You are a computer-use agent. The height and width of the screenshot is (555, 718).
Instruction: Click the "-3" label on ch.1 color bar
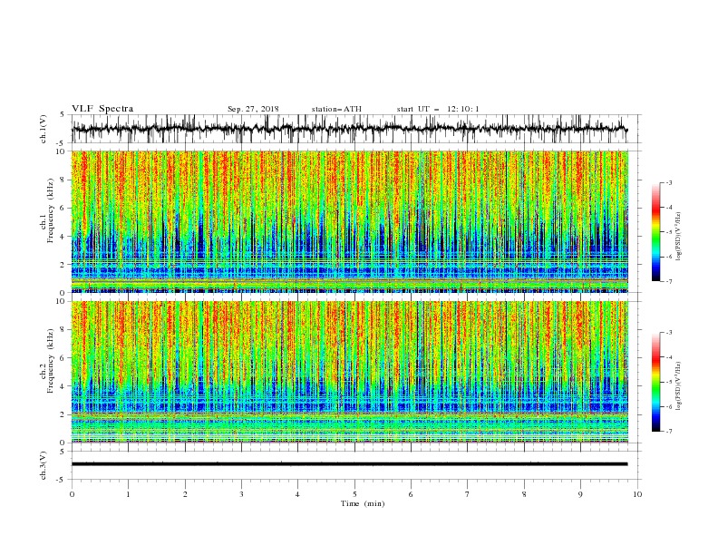point(668,182)
